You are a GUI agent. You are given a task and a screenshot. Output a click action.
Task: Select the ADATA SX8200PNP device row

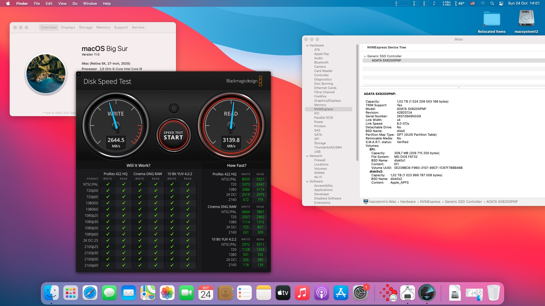(x=386, y=60)
